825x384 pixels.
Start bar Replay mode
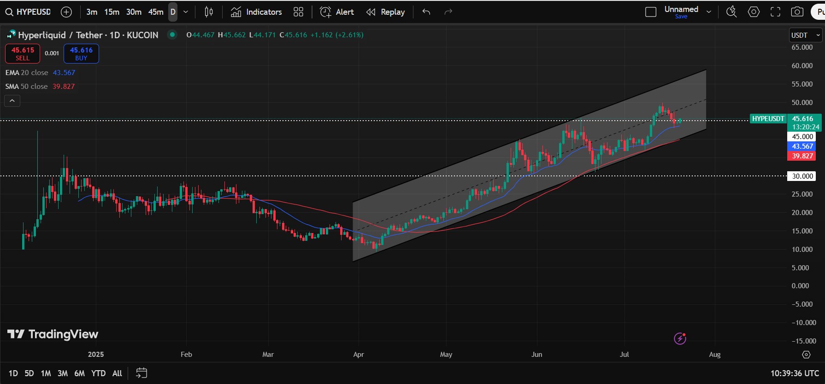[385, 12]
